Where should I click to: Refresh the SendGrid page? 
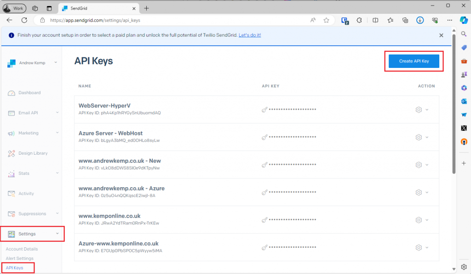coord(24,20)
